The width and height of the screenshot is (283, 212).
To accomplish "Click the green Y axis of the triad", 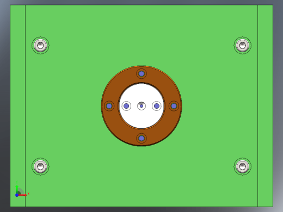I will click(17, 189).
